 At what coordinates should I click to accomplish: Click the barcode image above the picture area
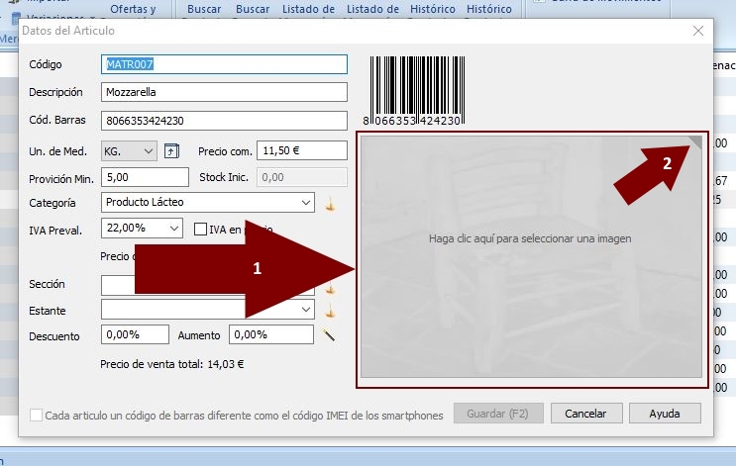pyautogui.click(x=413, y=91)
